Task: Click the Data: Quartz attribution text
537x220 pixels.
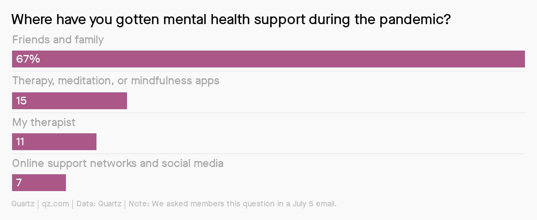Action: click(98, 204)
